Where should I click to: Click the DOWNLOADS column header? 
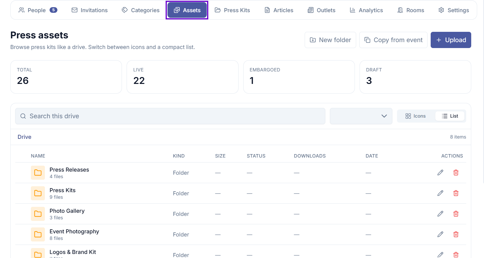click(x=310, y=156)
